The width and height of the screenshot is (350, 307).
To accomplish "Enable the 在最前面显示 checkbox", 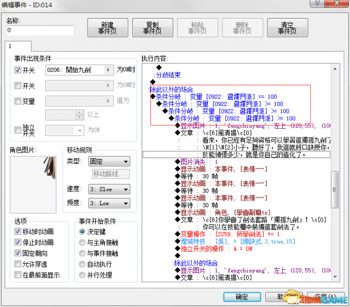I will click(x=17, y=275).
